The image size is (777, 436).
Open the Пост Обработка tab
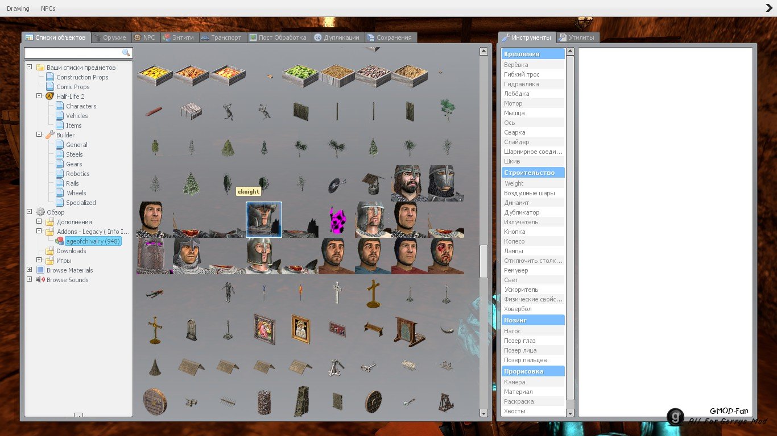click(x=279, y=37)
